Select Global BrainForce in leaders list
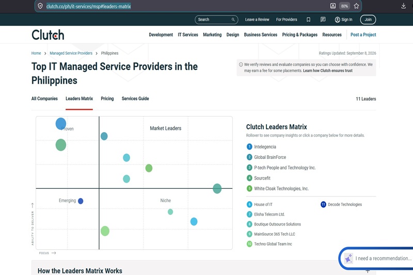 (x=270, y=157)
